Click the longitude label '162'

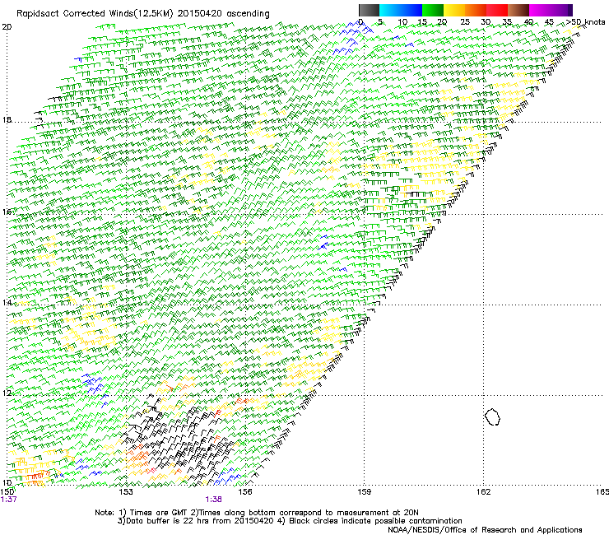483,492
